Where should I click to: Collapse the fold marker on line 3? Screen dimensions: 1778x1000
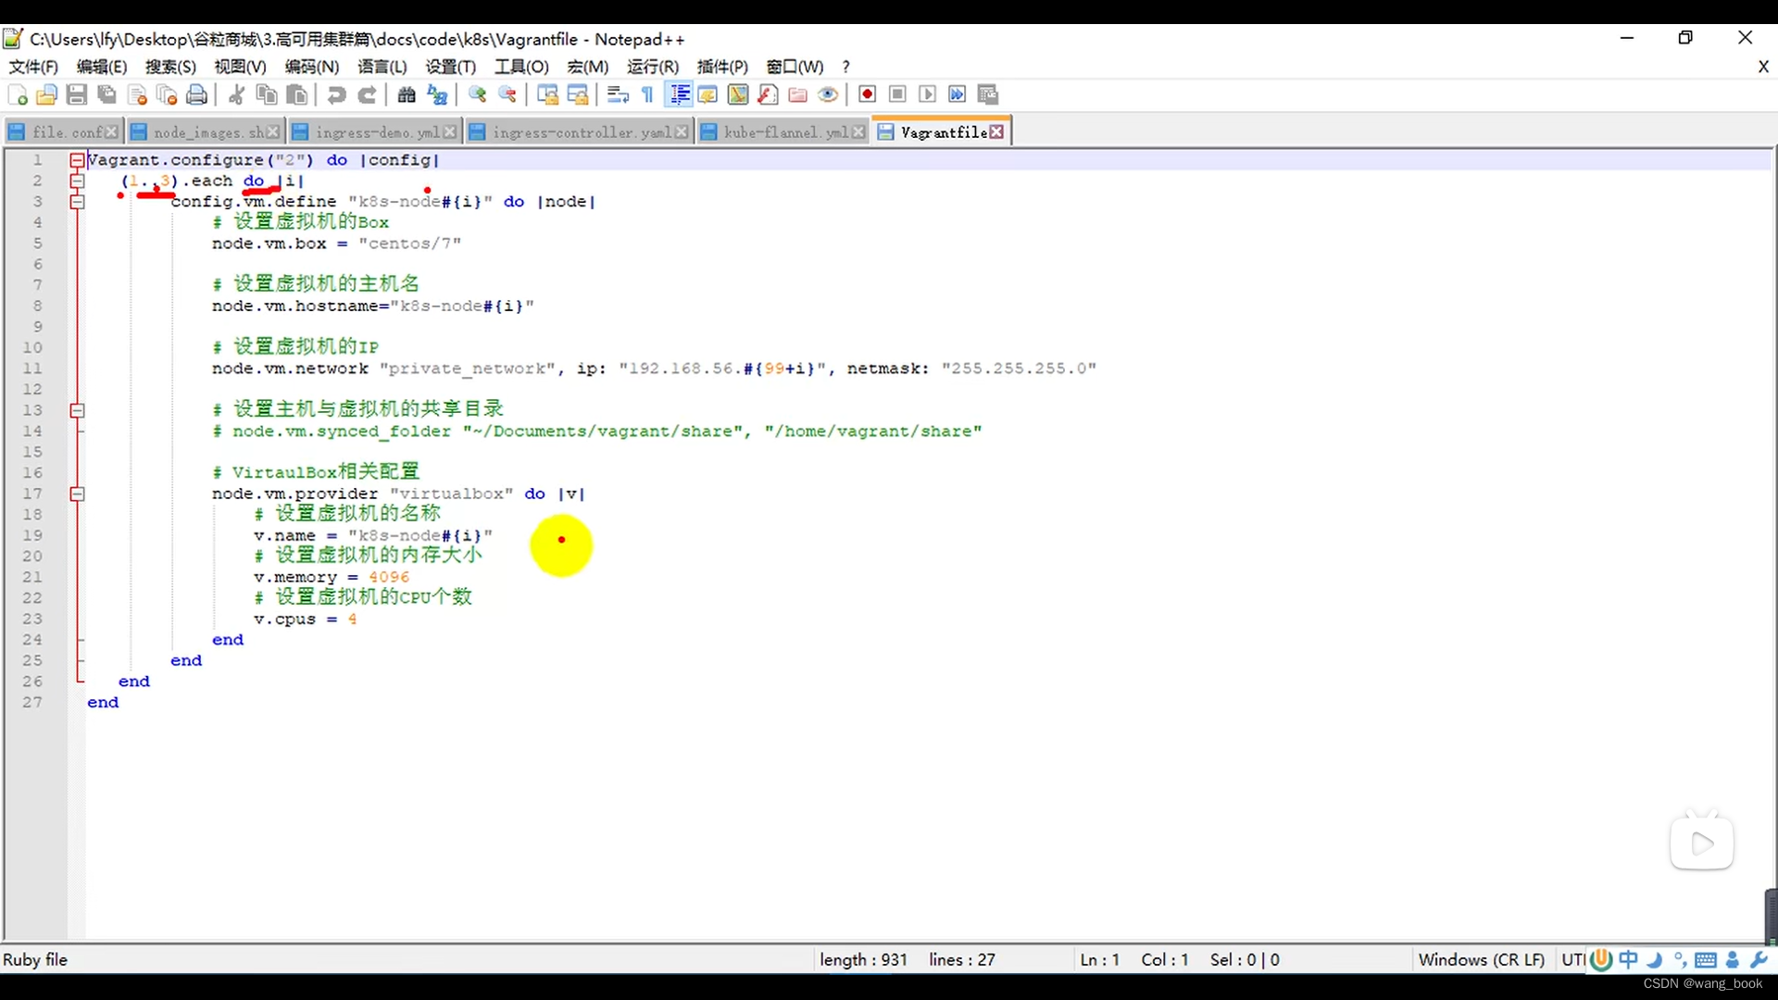point(78,202)
